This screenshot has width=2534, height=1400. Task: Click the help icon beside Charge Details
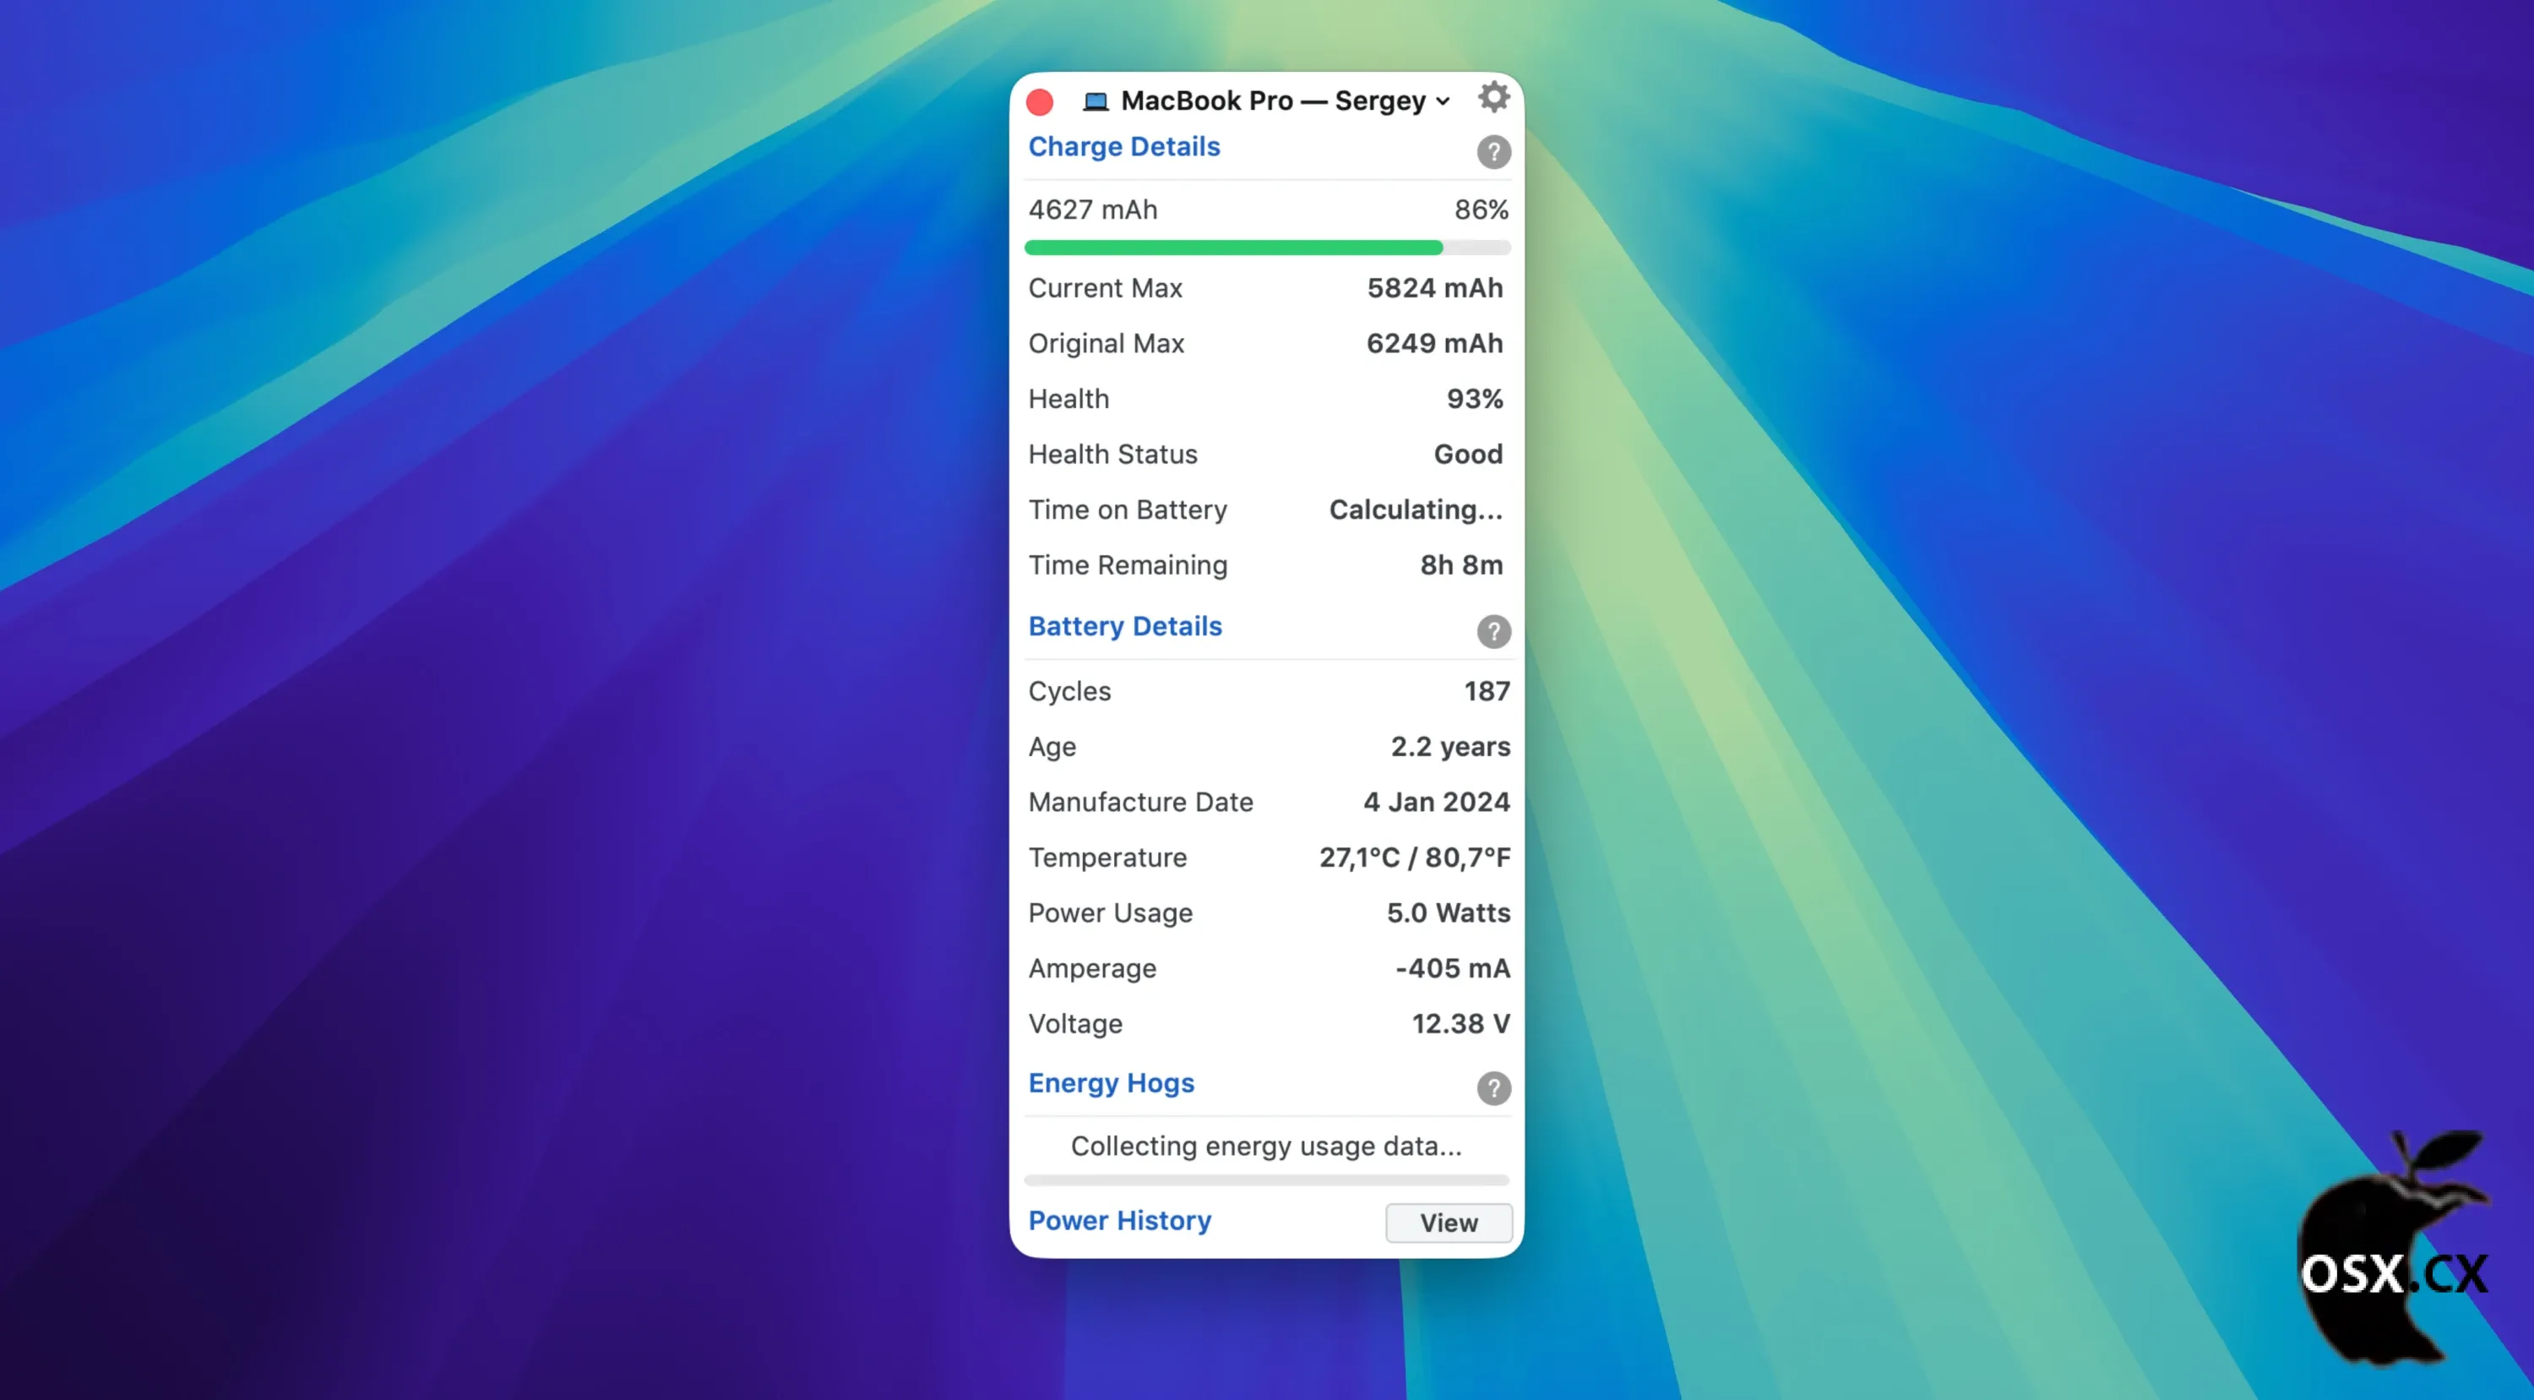pos(1493,151)
